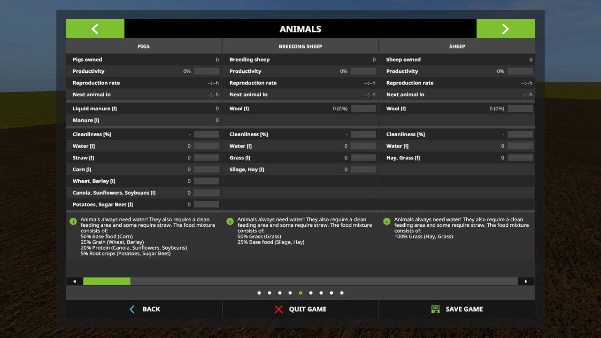Click the green floppy disk save icon
Image resolution: width=601 pixels, height=338 pixels.
click(x=435, y=309)
